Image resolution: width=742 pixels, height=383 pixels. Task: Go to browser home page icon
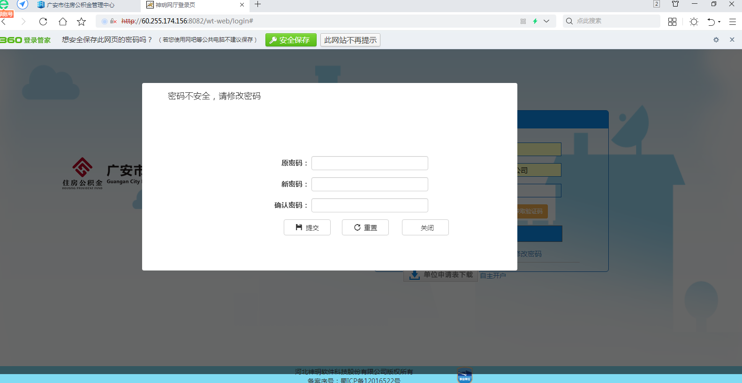coord(63,22)
